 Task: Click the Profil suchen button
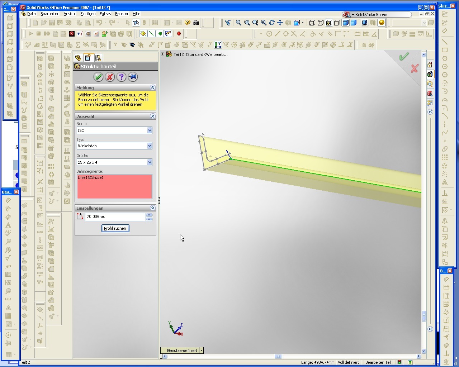pos(115,228)
